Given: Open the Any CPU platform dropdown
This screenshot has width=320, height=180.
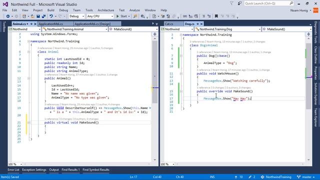Looking at the screenshot, I should (100, 16).
